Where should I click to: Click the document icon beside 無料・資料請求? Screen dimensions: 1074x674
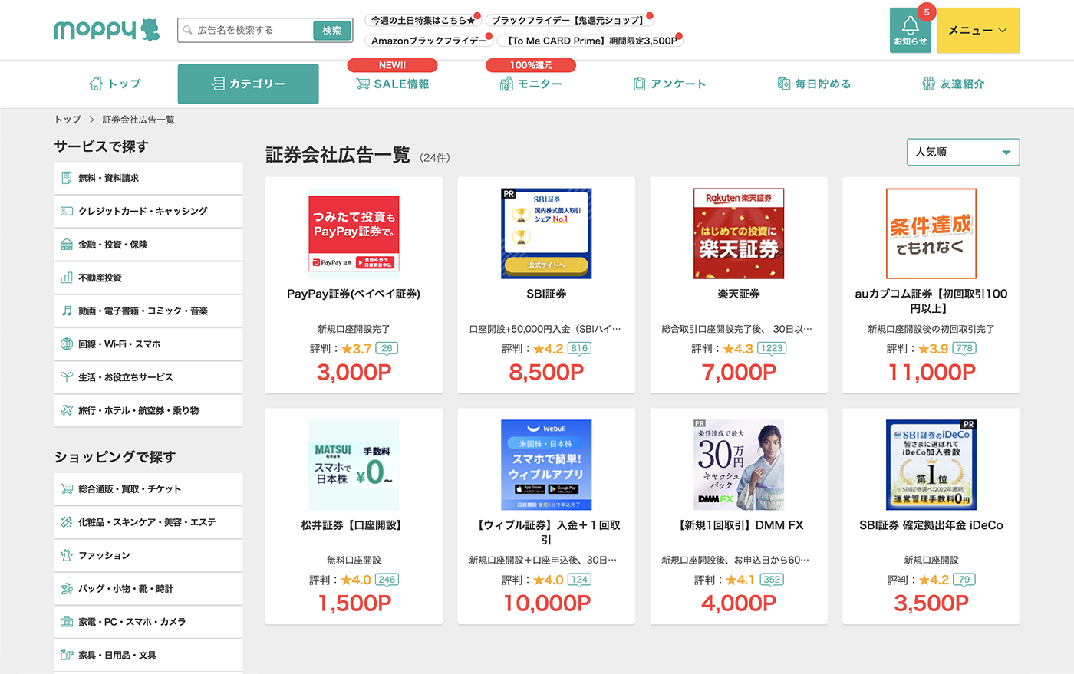(x=67, y=178)
